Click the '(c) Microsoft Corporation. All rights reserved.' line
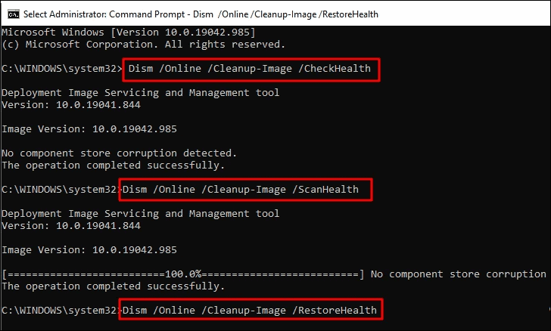Image resolution: width=551 pixels, height=331 pixels. click(143, 45)
